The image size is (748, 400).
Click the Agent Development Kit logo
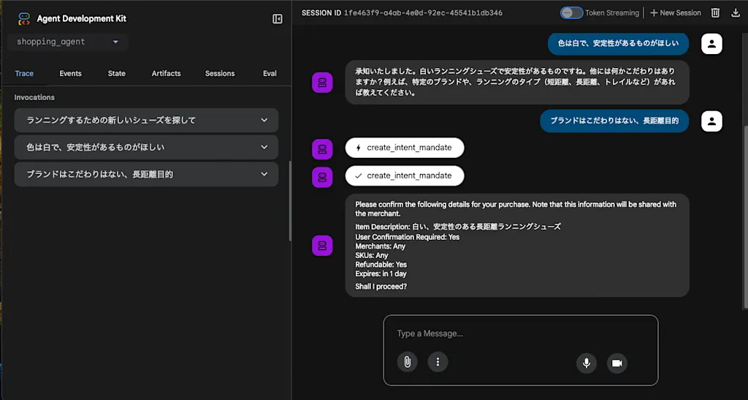24,18
